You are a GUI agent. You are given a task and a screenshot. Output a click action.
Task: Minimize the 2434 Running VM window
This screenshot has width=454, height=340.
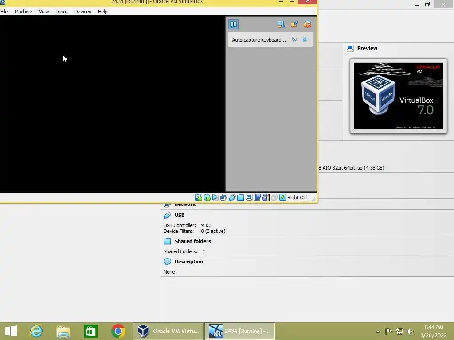pos(281,1)
